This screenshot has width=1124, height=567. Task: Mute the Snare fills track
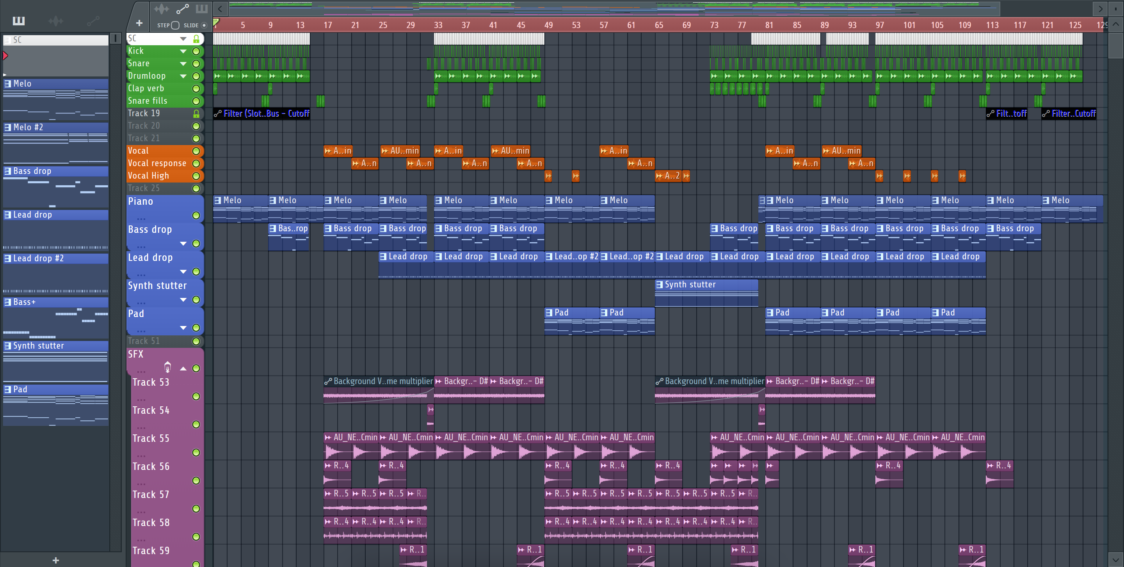(196, 101)
